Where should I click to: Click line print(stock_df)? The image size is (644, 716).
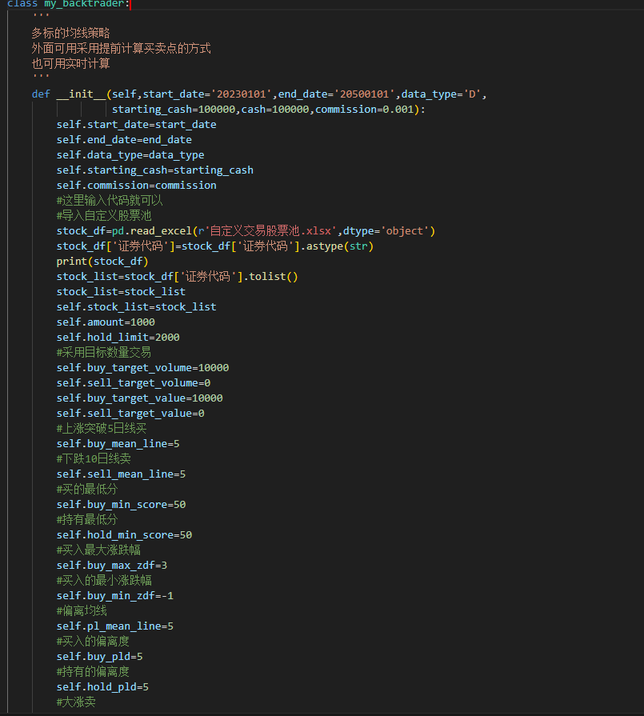(102, 261)
